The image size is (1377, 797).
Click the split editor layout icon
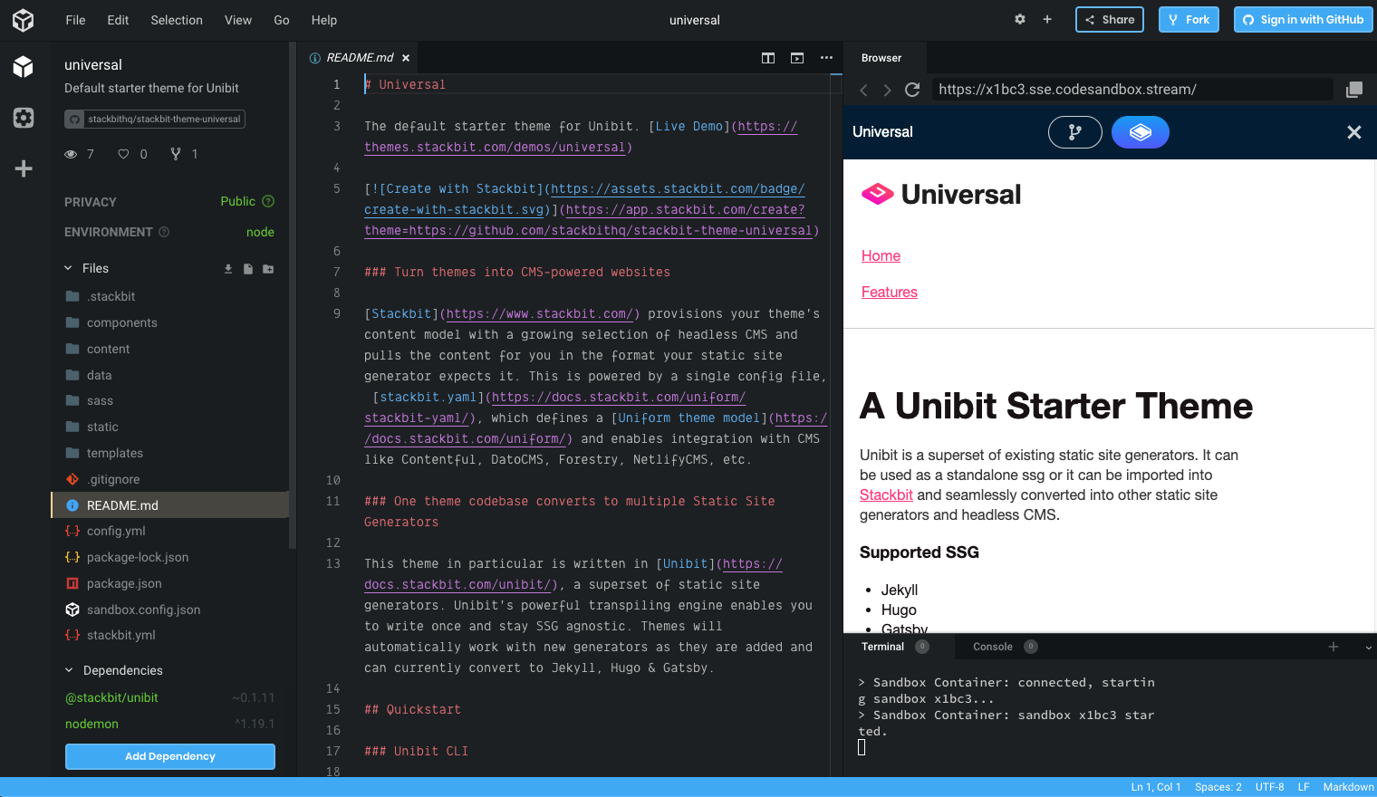(x=768, y=58)
